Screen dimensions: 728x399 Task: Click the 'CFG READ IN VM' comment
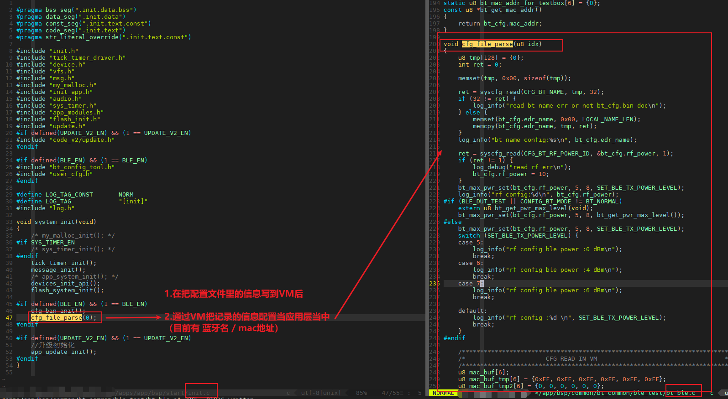point(571,358)
